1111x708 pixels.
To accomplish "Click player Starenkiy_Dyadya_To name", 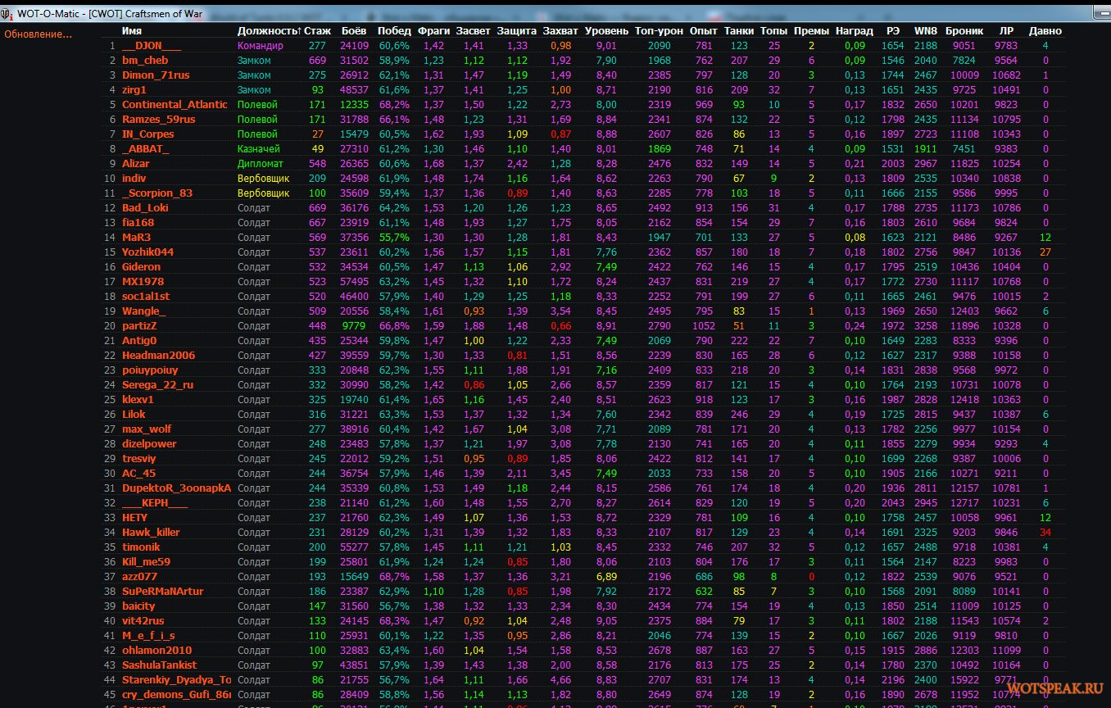I will (x=176, y=680).
